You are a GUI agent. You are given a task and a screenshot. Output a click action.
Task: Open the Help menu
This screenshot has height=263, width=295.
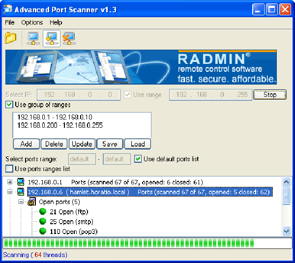tap(56, 23)
